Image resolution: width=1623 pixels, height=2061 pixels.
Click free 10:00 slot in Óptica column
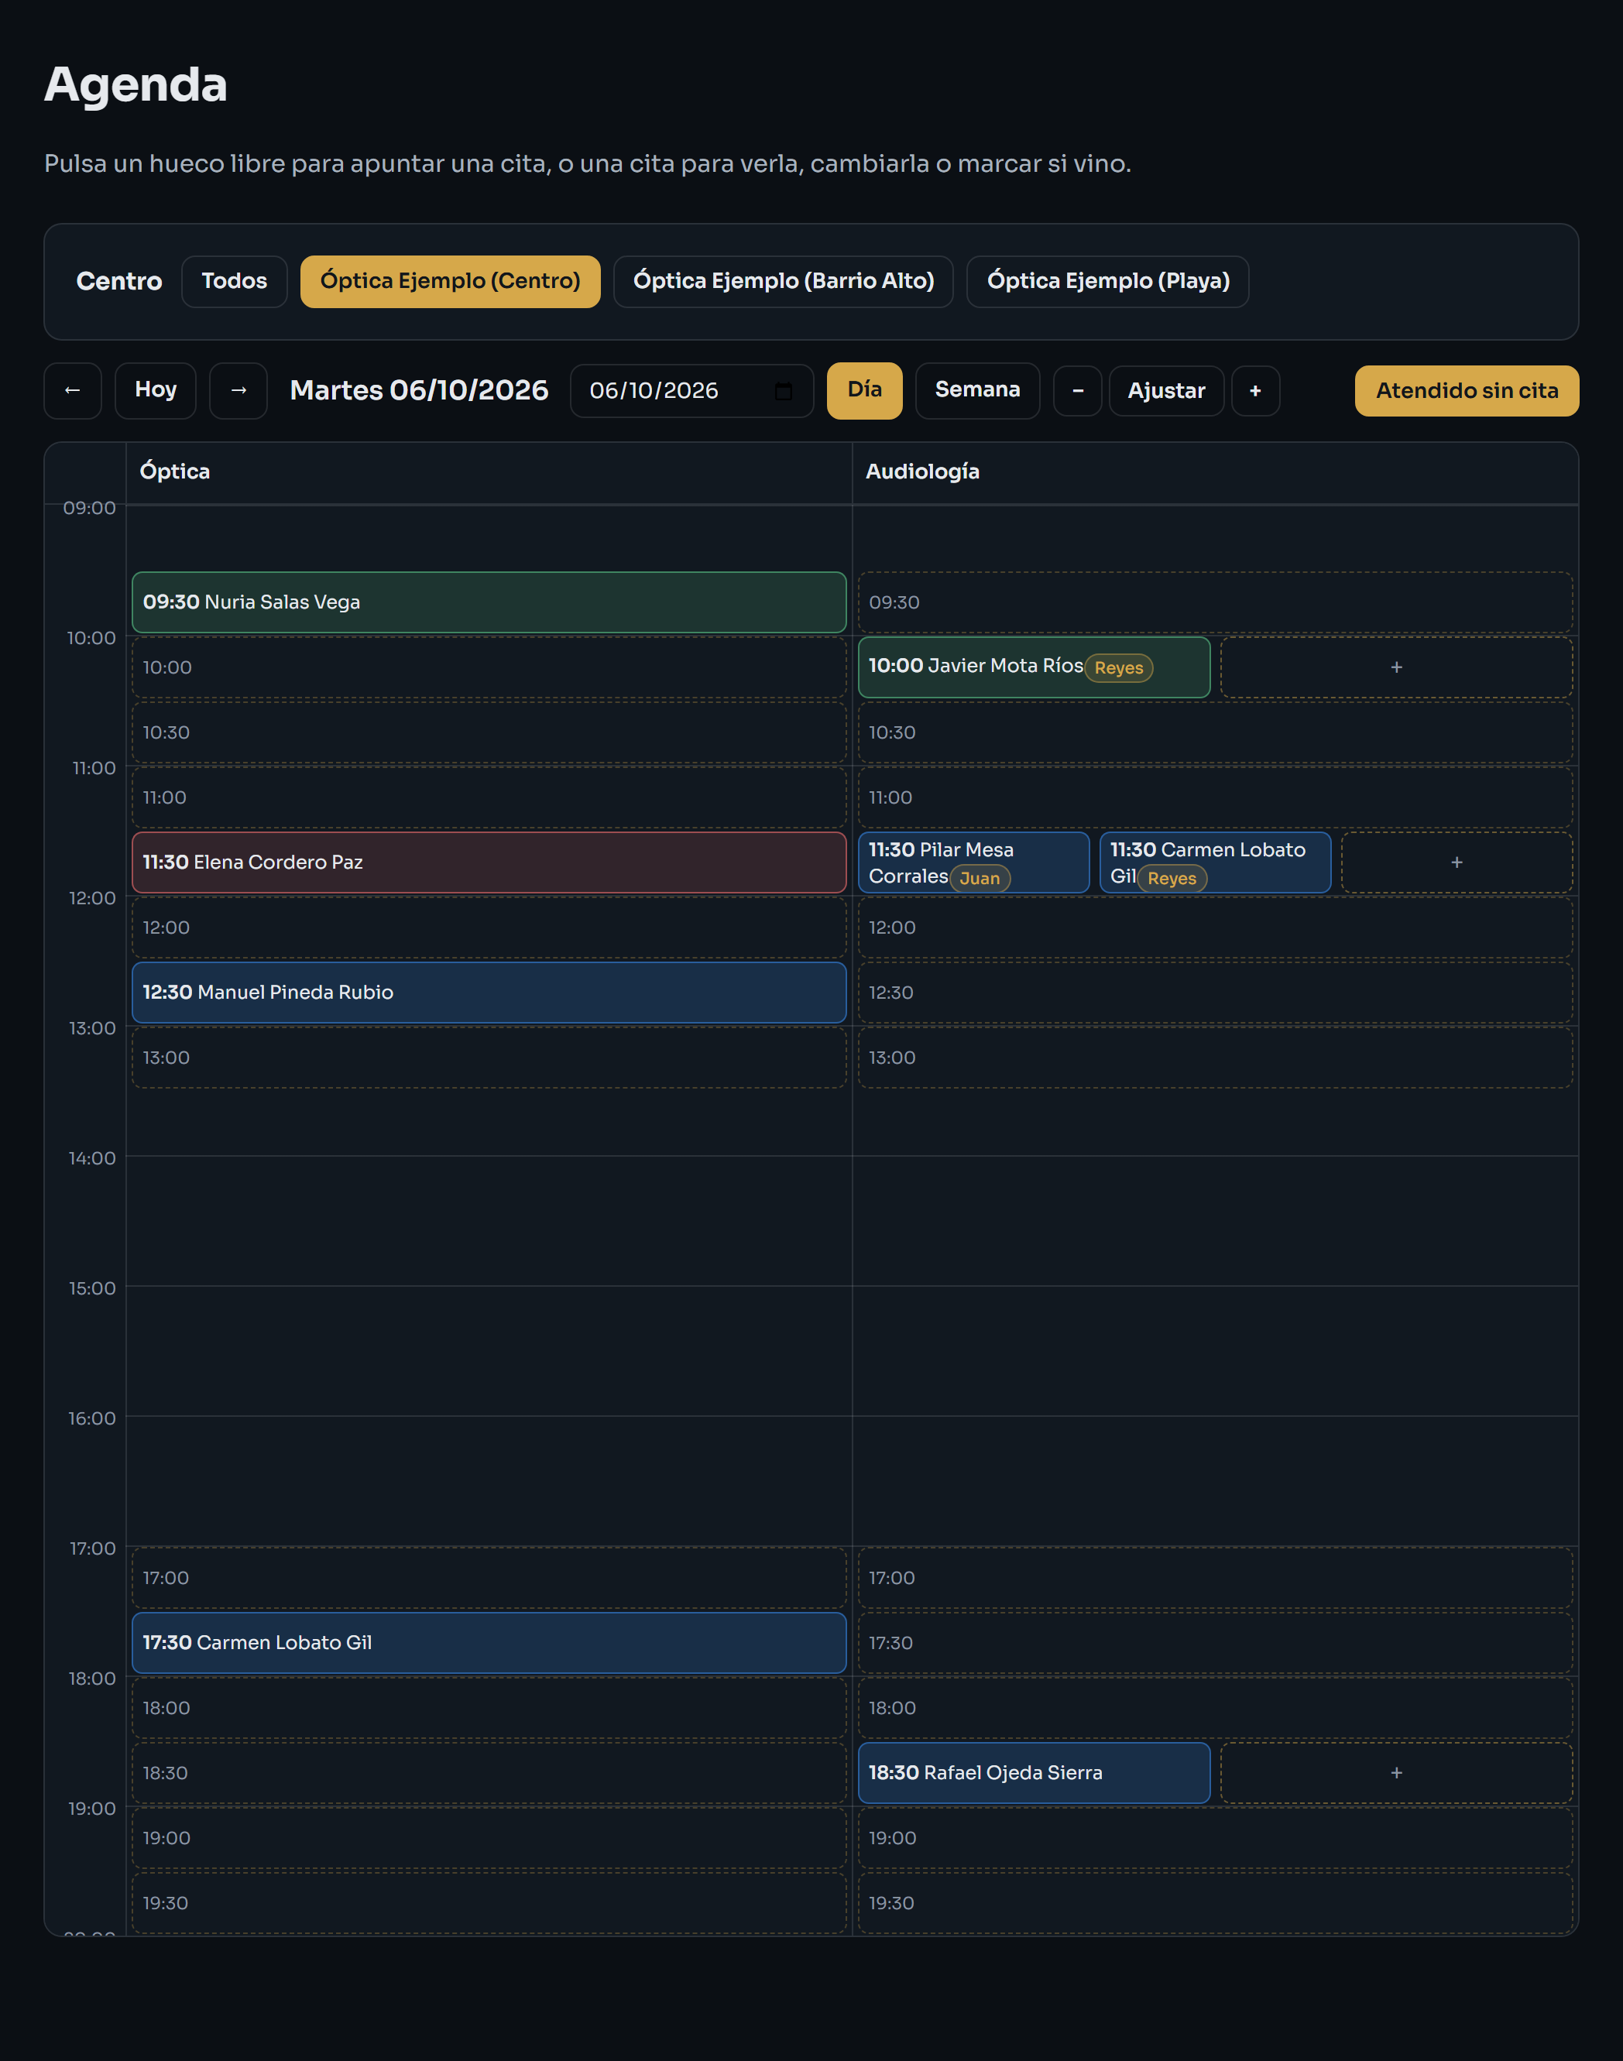pos(489,667)
